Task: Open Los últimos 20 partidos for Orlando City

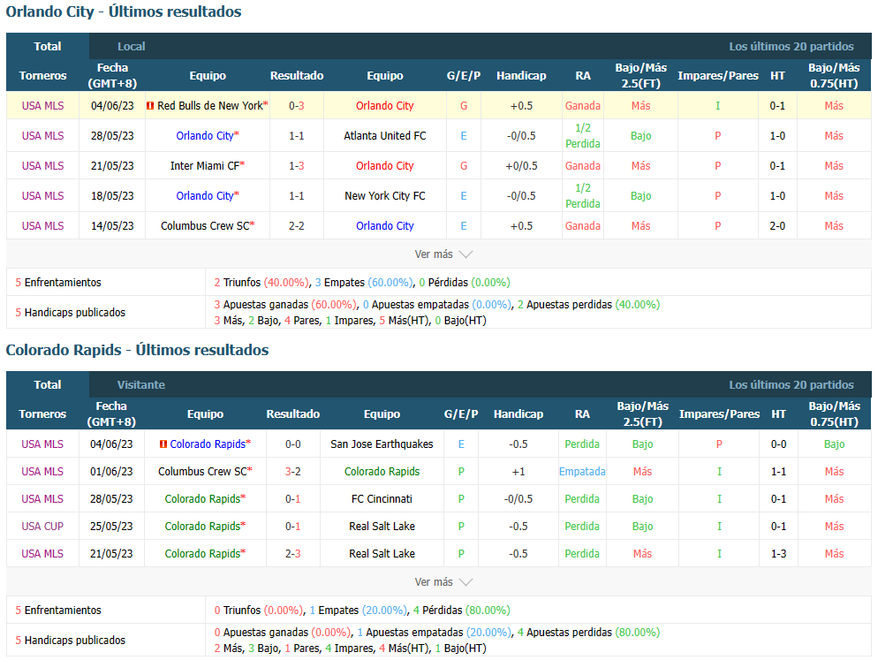Action: click(x=791, y=47)
